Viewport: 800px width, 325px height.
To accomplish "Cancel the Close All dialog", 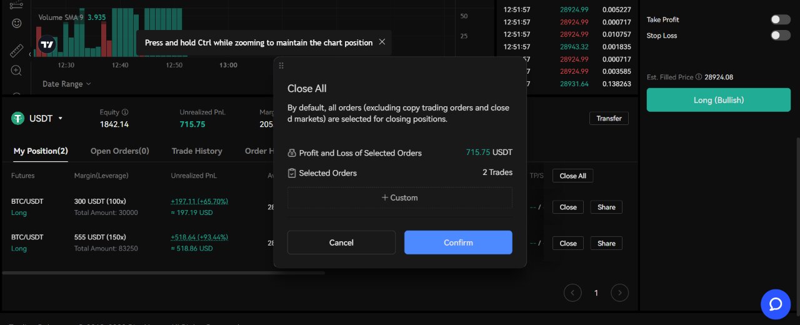I will pos(341,242).
